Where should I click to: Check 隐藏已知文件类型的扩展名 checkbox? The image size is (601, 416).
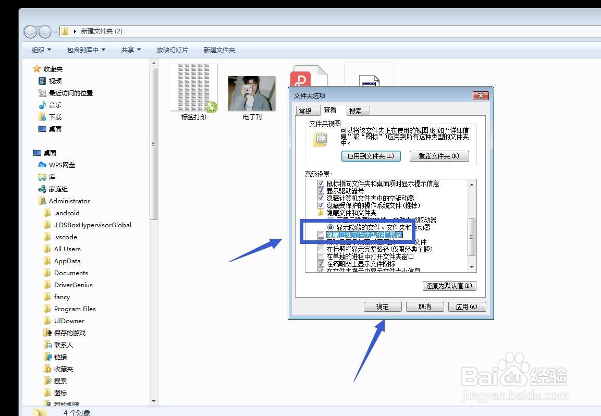tap(322, 235)
